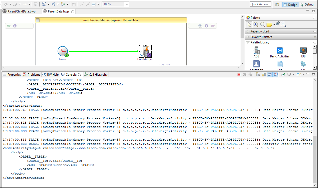
Task: Click the Display Selected Console monitor icon
Action: pos(289,74)
